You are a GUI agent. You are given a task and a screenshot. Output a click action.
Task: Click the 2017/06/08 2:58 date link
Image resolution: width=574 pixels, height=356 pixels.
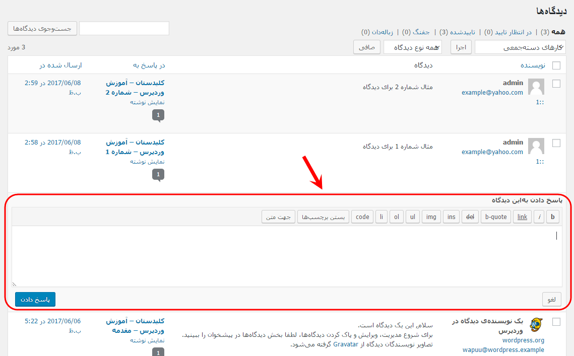53,147
